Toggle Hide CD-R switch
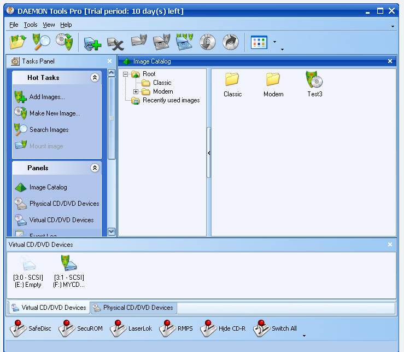 [x=223, y=328]
